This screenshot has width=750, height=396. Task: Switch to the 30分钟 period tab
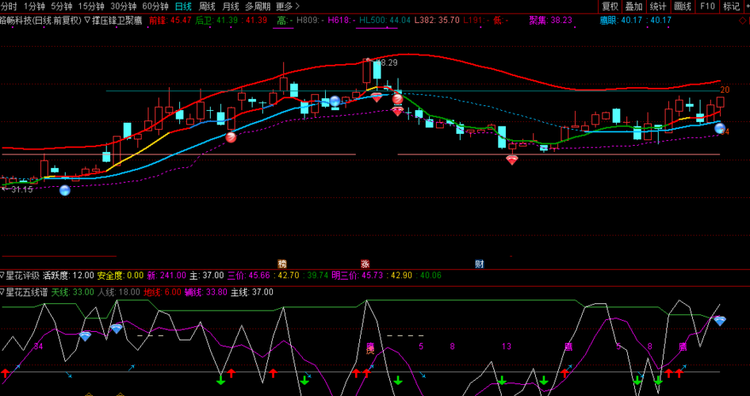tap(124, 6)
